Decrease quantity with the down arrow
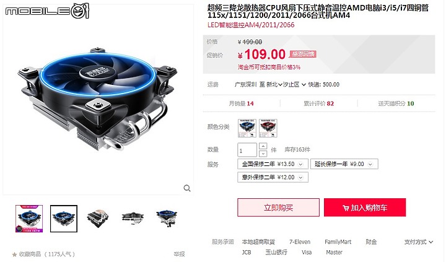 pos(263,154)
